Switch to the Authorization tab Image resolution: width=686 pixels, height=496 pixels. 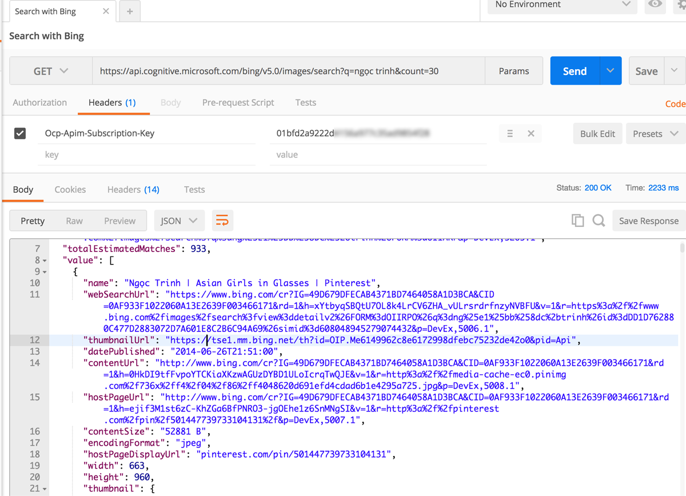click(39, 102)
